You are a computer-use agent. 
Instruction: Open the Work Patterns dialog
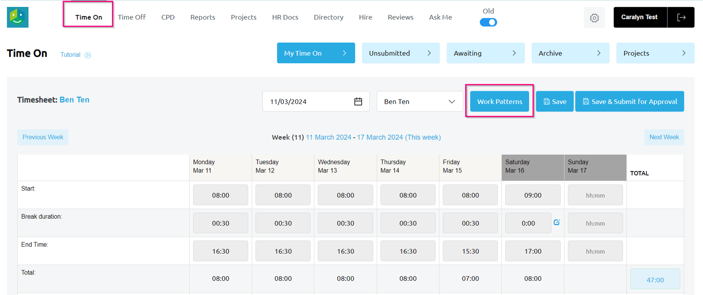click(499, 102)
